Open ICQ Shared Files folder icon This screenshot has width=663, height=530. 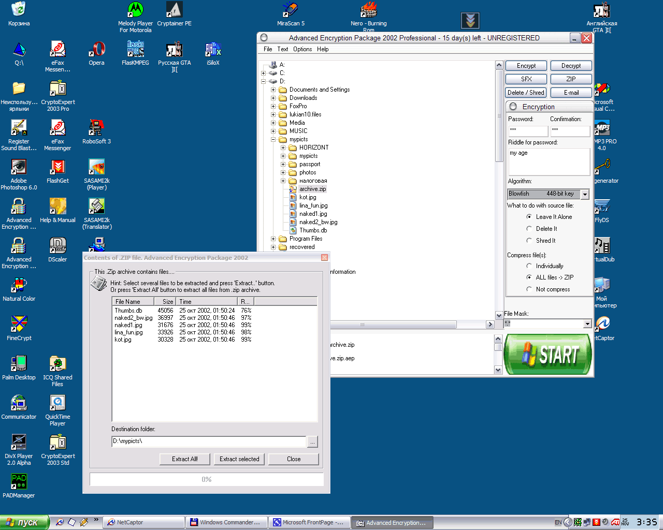point(57,371)
